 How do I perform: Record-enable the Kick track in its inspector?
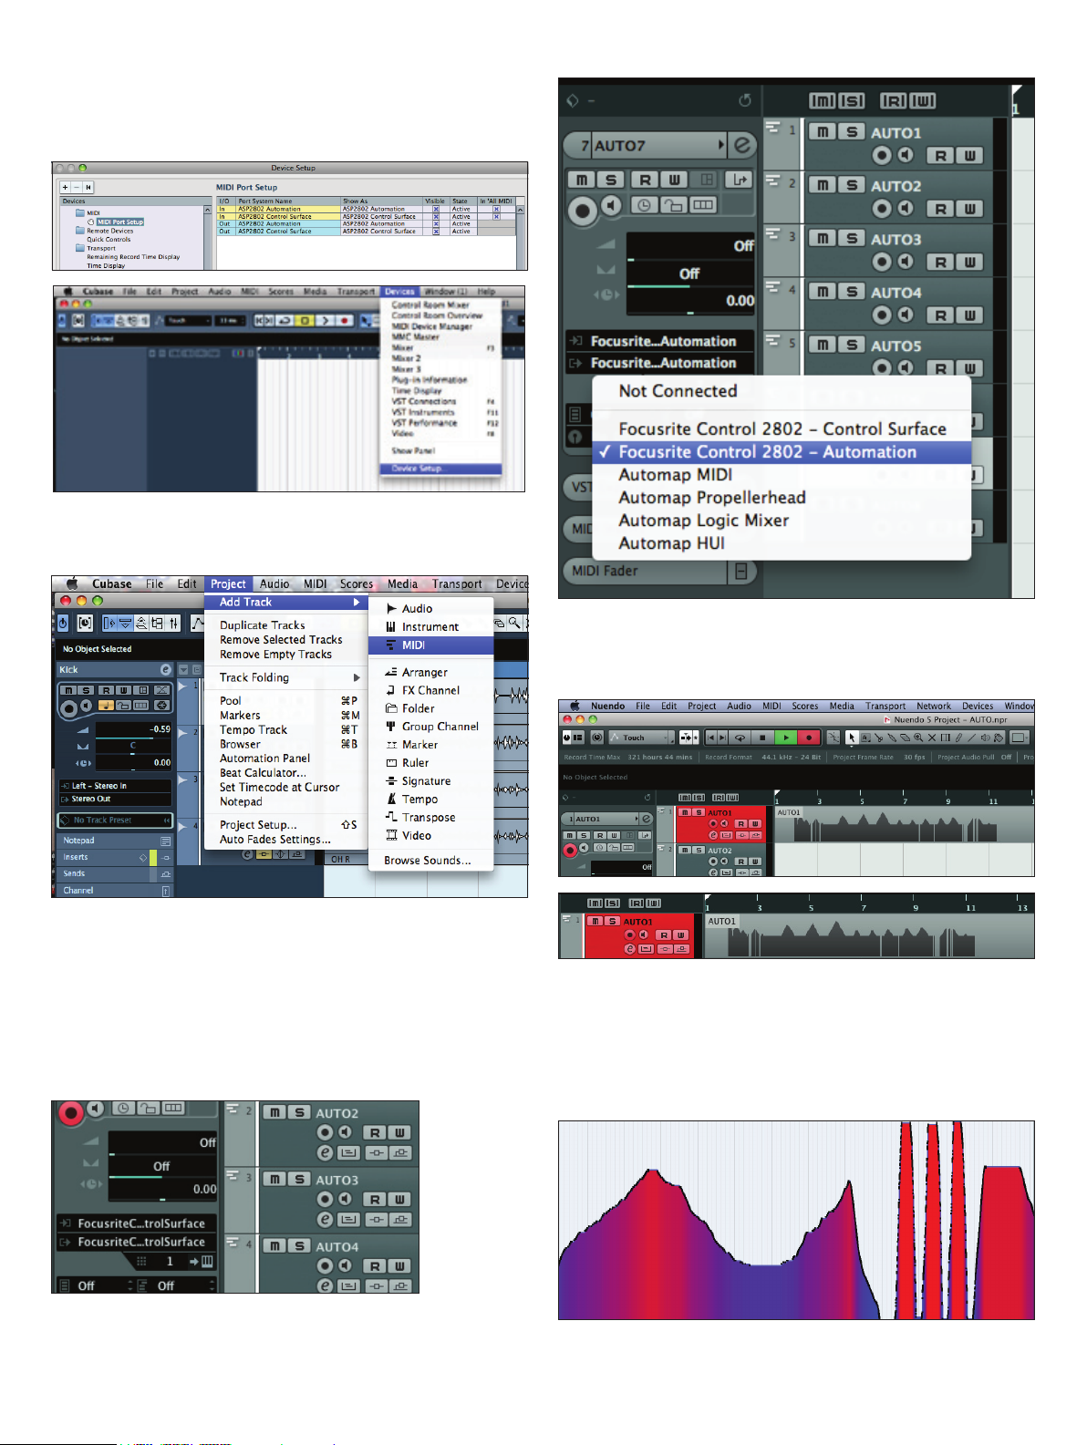coord(68,707)
